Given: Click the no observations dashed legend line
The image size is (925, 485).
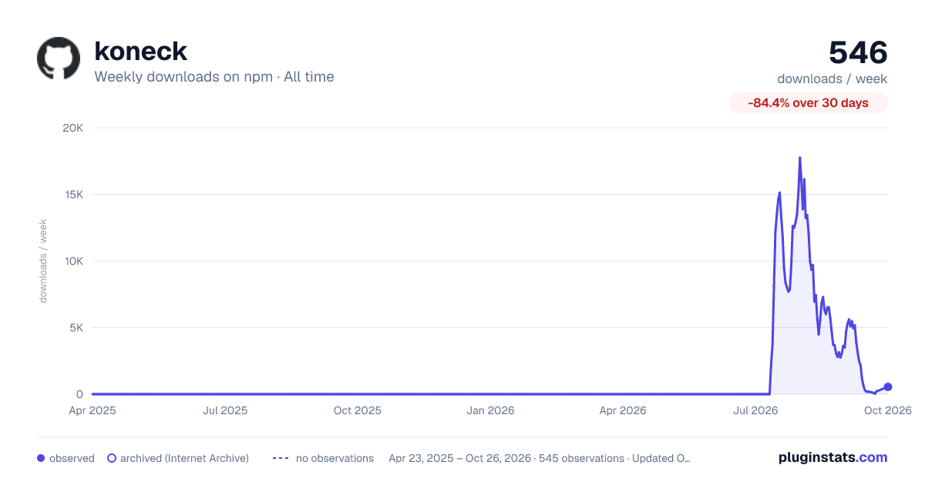Looking at the screenshot, I should 280,458.
